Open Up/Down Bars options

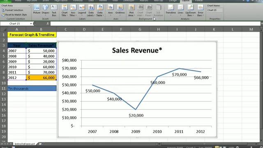191,10
